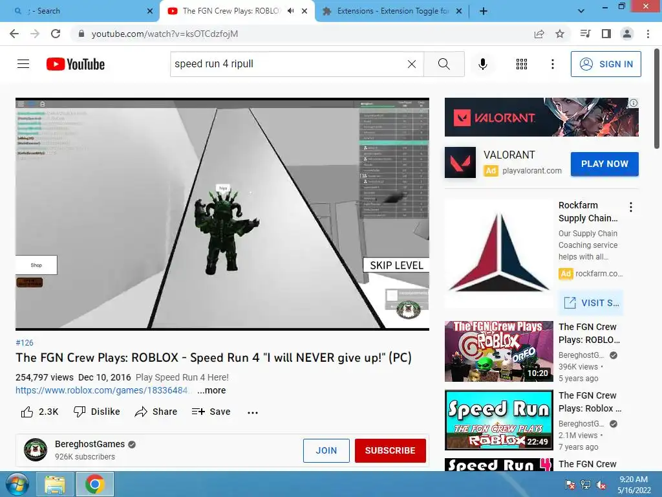Share the video via Share button

pos(156,412)
